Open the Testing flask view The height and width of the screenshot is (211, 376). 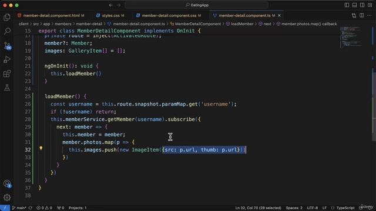coord(7,87)
